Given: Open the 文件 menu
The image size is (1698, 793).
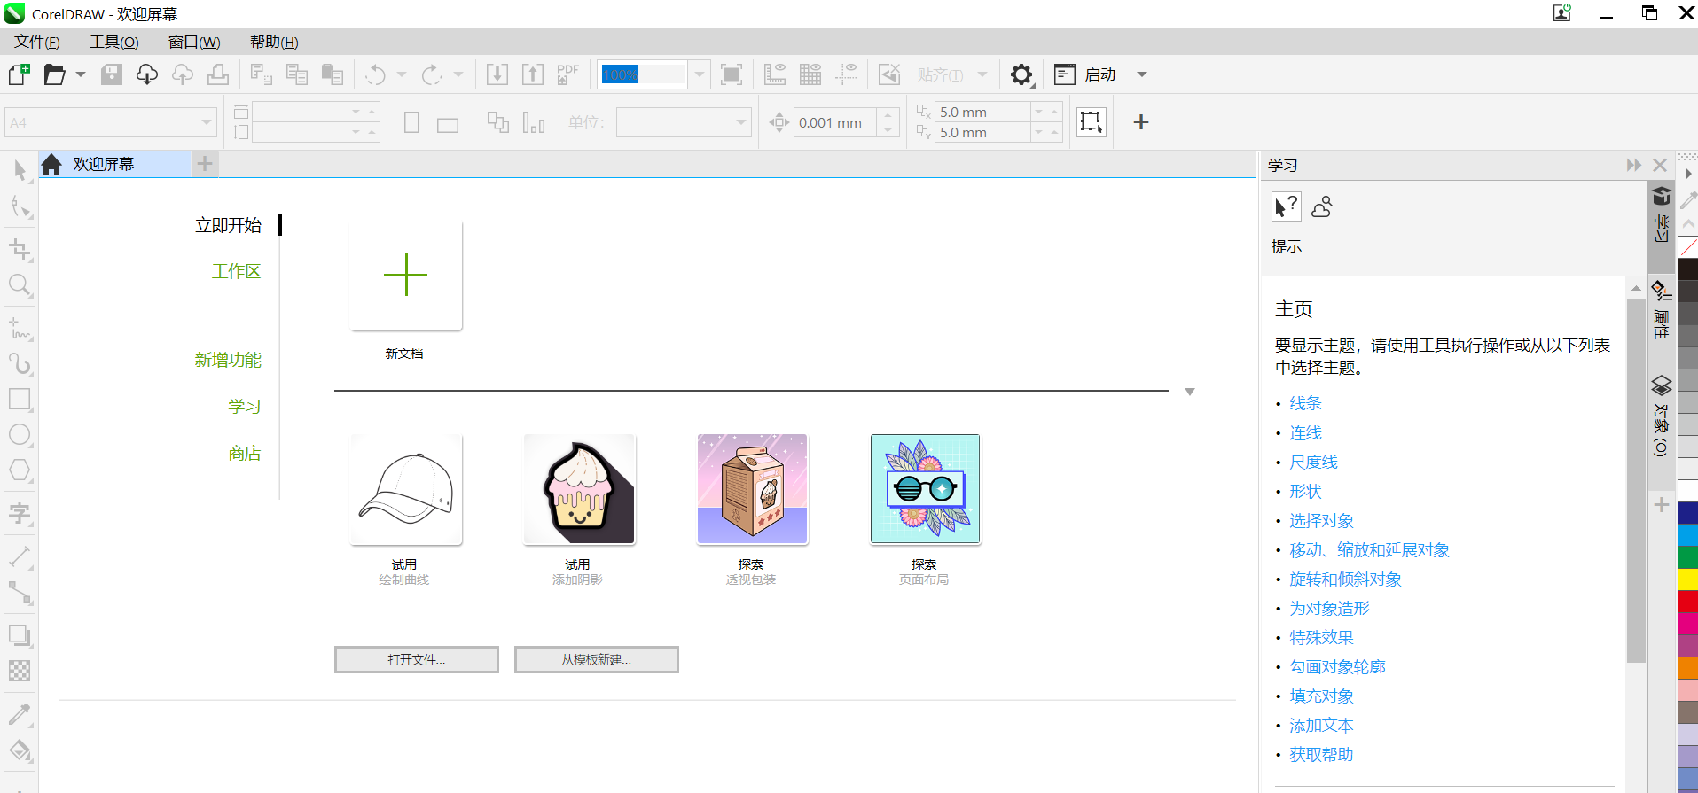Looking at the screenshot, I should [36, 42].
